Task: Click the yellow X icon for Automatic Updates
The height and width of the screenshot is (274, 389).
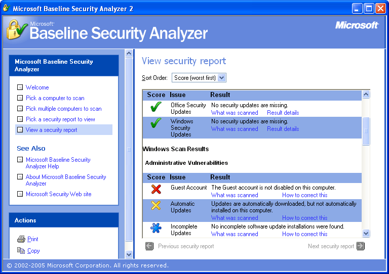Action: pos(156,205)
